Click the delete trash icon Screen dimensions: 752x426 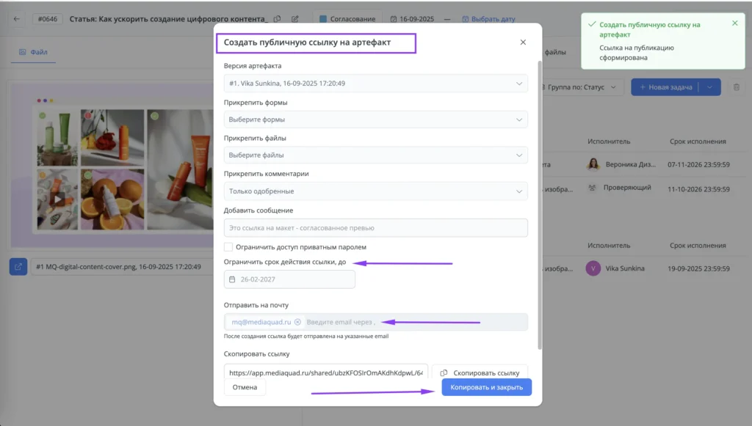coord(736,87)
